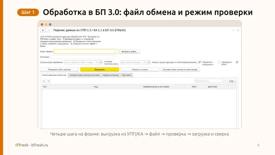Sort by the Код column header
The width and height of the screenshot is (275, 155).
[117, 87]
